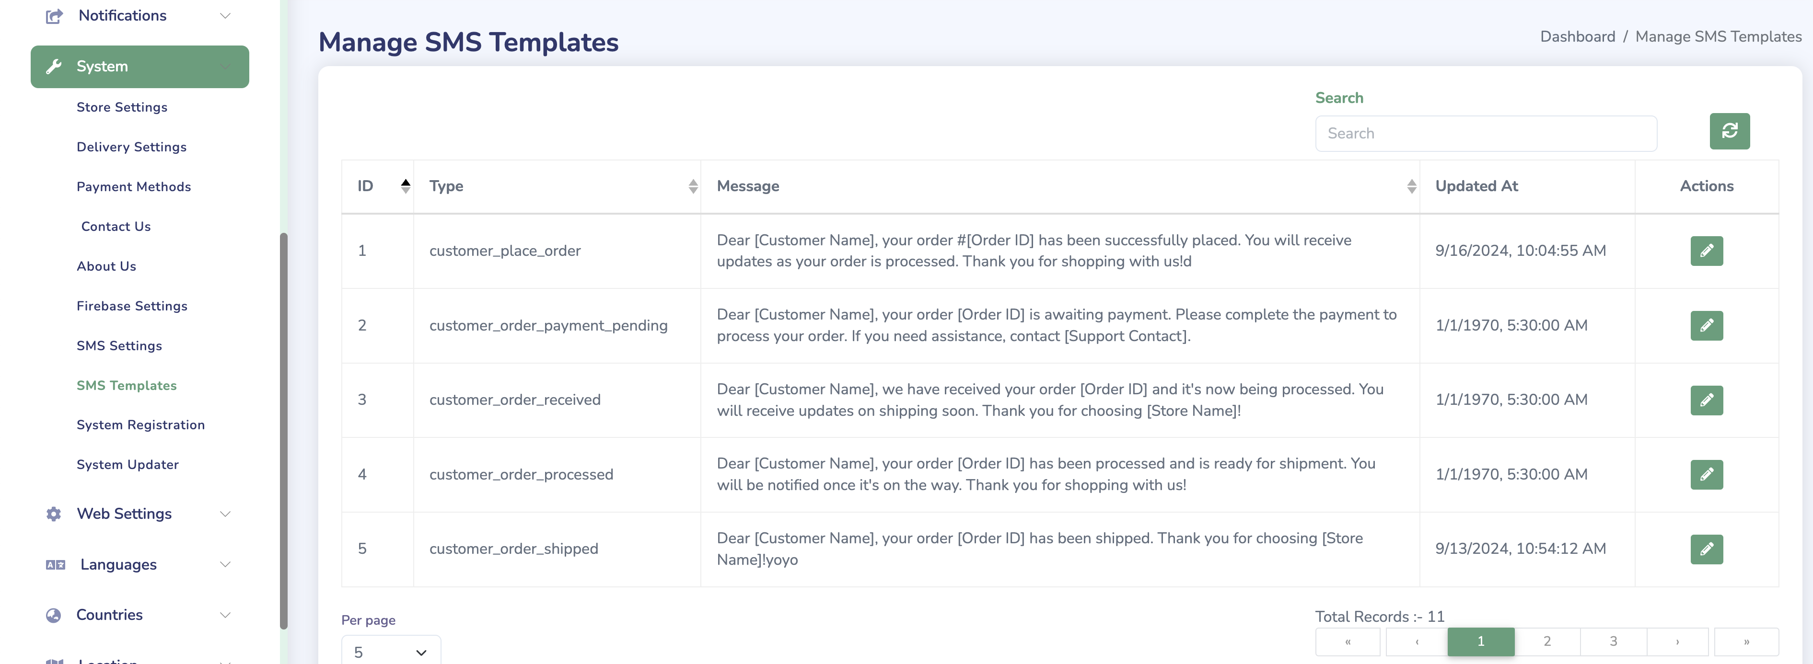Sort table by ID column
The height and width of the screenshot is (664, 1813).
pyautogui.click(x=406, y=186)
